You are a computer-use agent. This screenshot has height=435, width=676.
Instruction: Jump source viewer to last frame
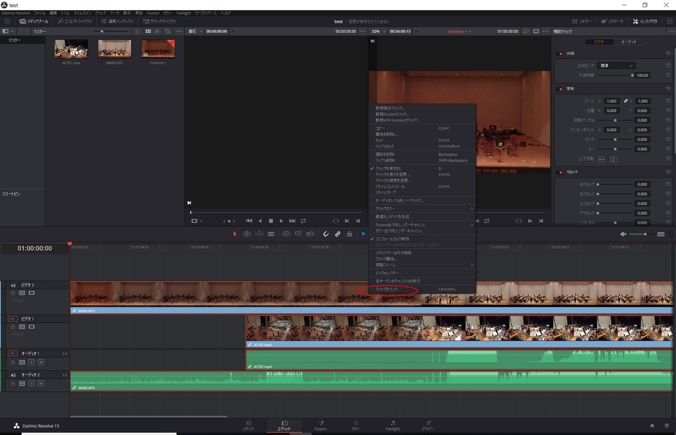(292, 221)
